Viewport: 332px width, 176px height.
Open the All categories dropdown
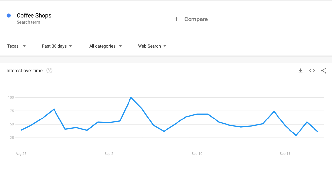[x=105, y=46]
